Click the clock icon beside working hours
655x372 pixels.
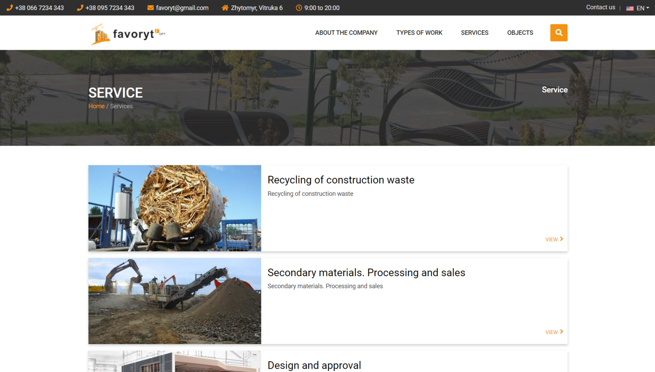point(299,8)
